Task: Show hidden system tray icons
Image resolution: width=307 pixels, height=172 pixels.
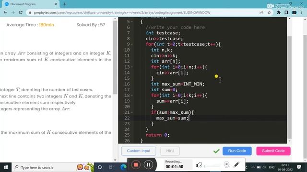Action: 253,167
